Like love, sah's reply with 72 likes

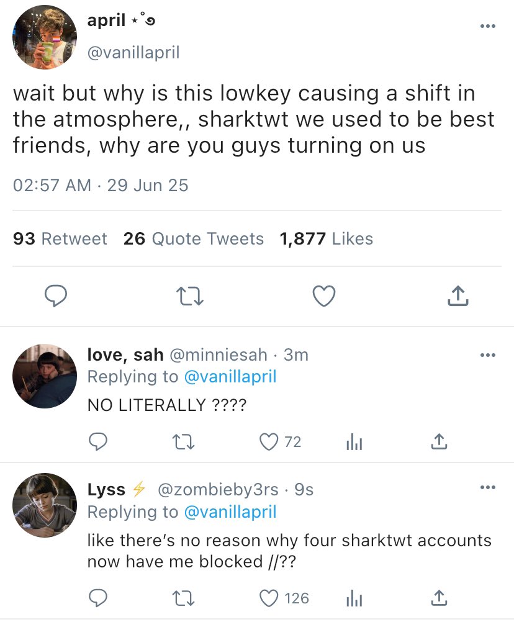(x=269, y=441)
